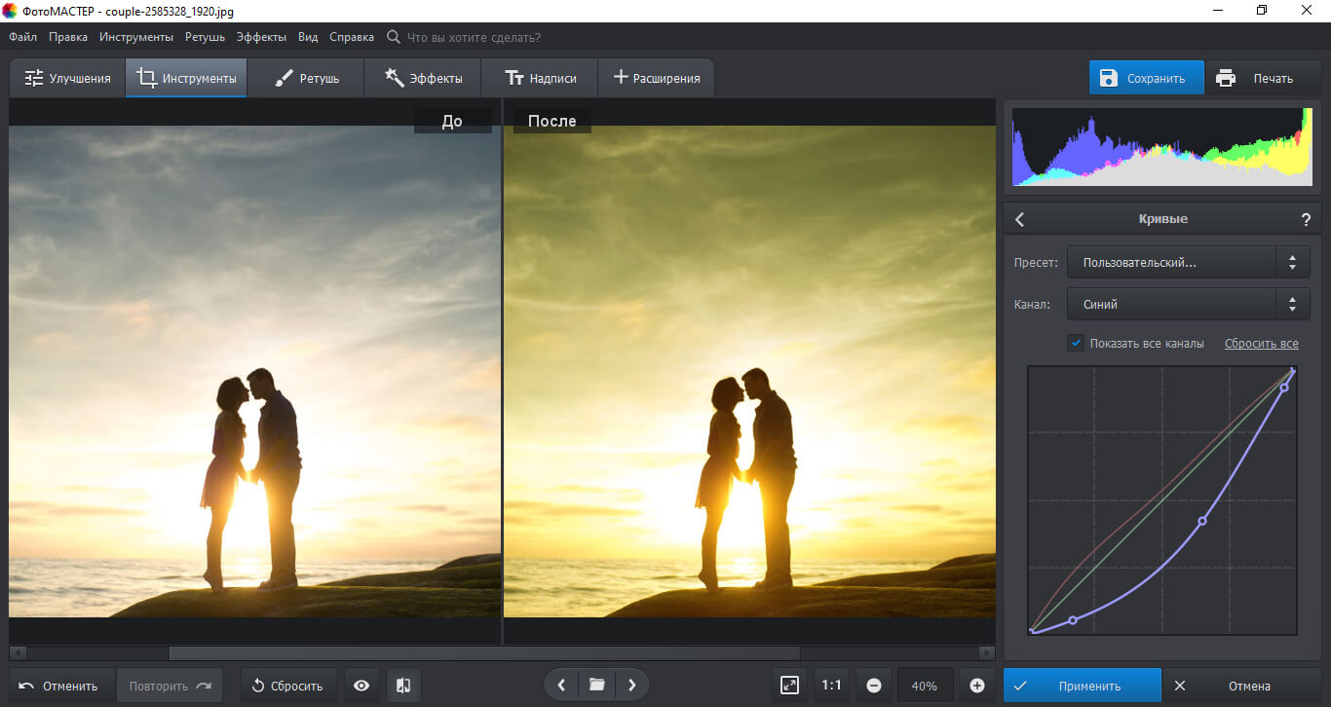Click the Сбросить все link
The width and height of the screenshot is (1331, 707).
click(x=1261, y=343)
